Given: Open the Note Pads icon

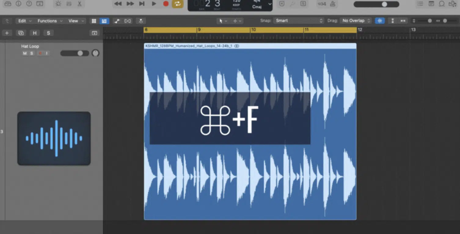Looking at the screenshot, I should [431, 4].
